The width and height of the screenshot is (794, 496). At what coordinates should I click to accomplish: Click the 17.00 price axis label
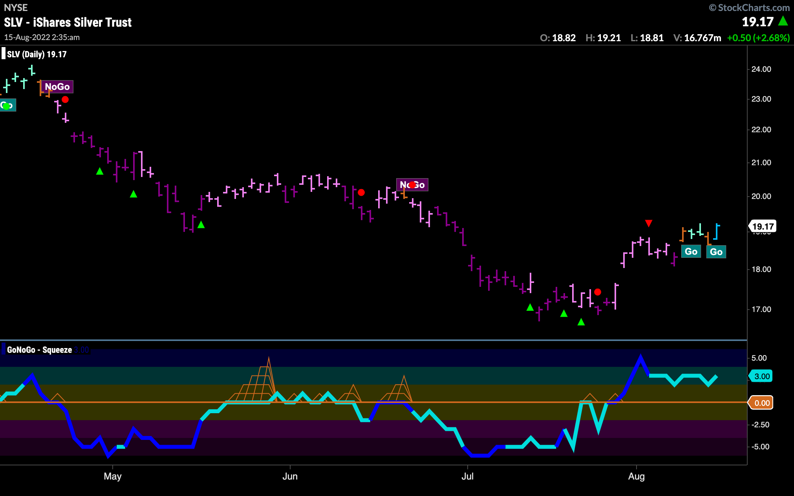[761, 309]
